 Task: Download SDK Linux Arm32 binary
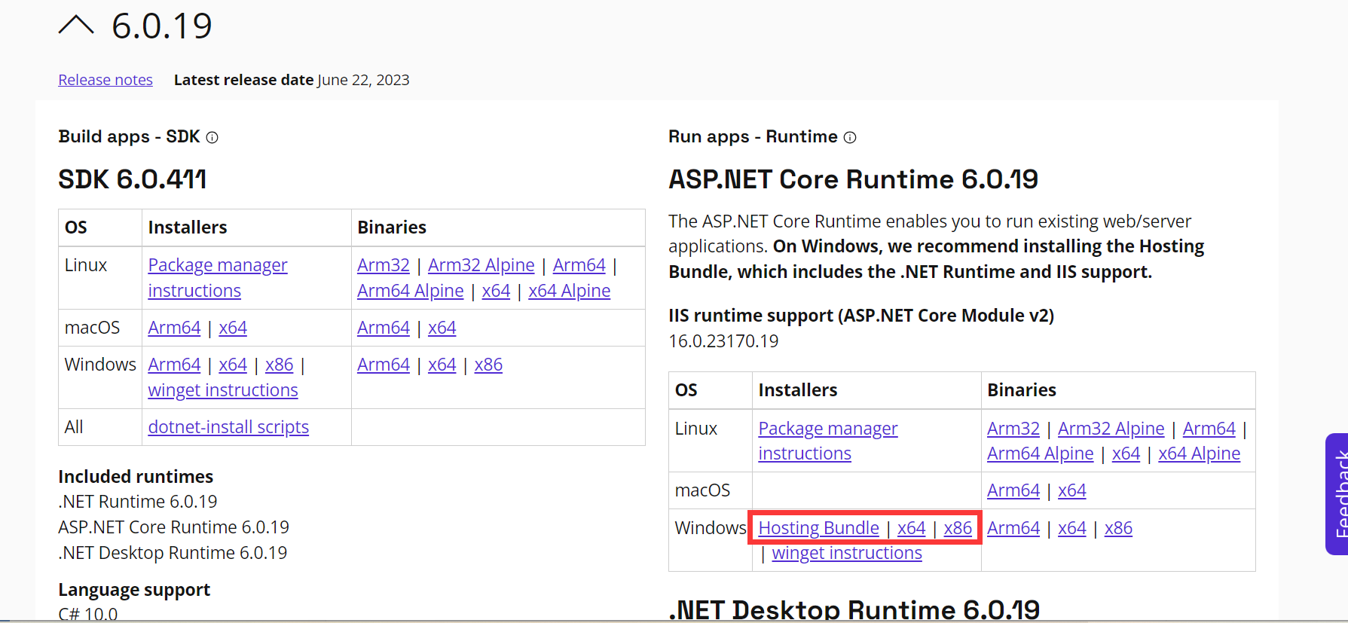384,265
